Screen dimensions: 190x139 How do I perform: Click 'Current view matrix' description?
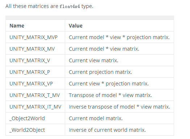click(93, 60)
